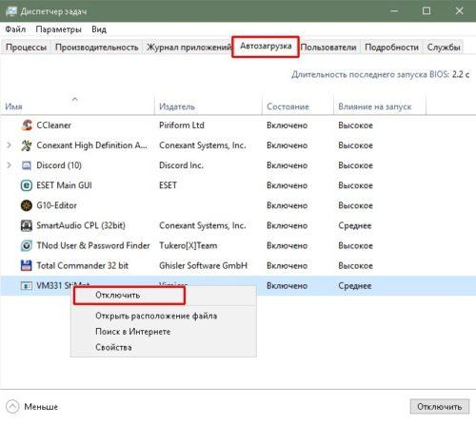Switch to the Подробности tab
This screenshot has height=424, width=476.
(391, 48)
